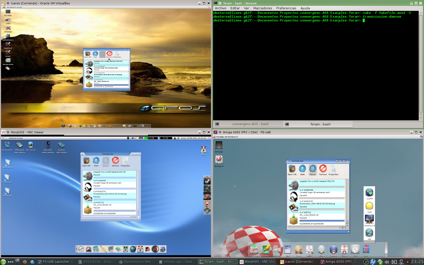Click Open URL in the Amiga 4000 Torrents list
Image resolution: width=424 pixels, height=265 pixels.
292,170
